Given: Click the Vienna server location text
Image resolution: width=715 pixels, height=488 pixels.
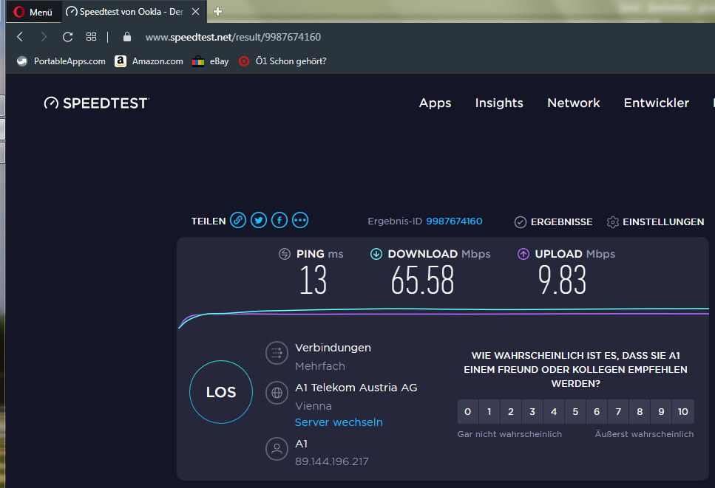Looking at the screenshot, I should point(314,406).
